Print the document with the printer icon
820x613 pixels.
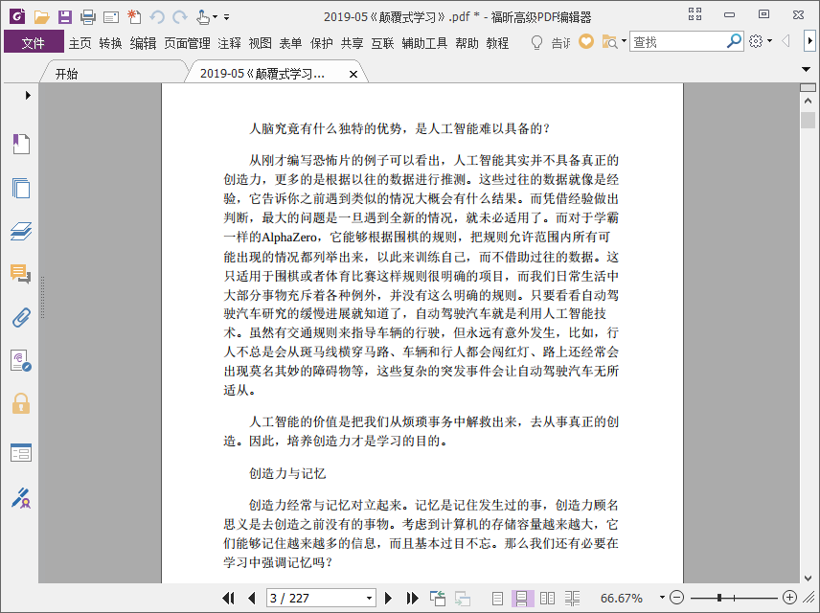[88, 17]
